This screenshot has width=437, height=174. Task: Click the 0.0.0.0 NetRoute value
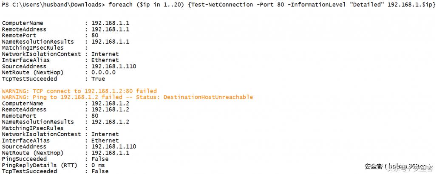point(103,73)
